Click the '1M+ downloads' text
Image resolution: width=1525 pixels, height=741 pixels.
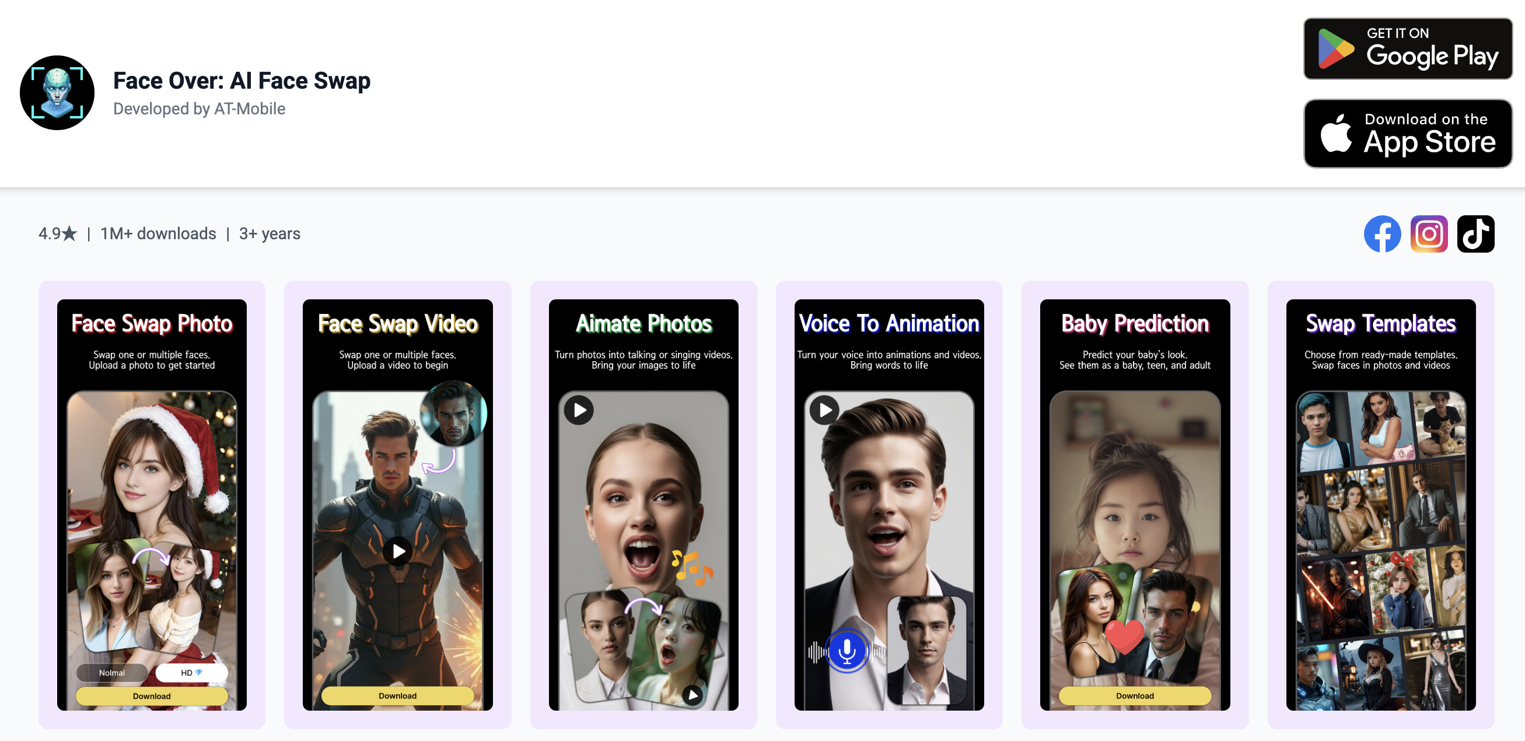pyautogui.click(x=158, y=234)
